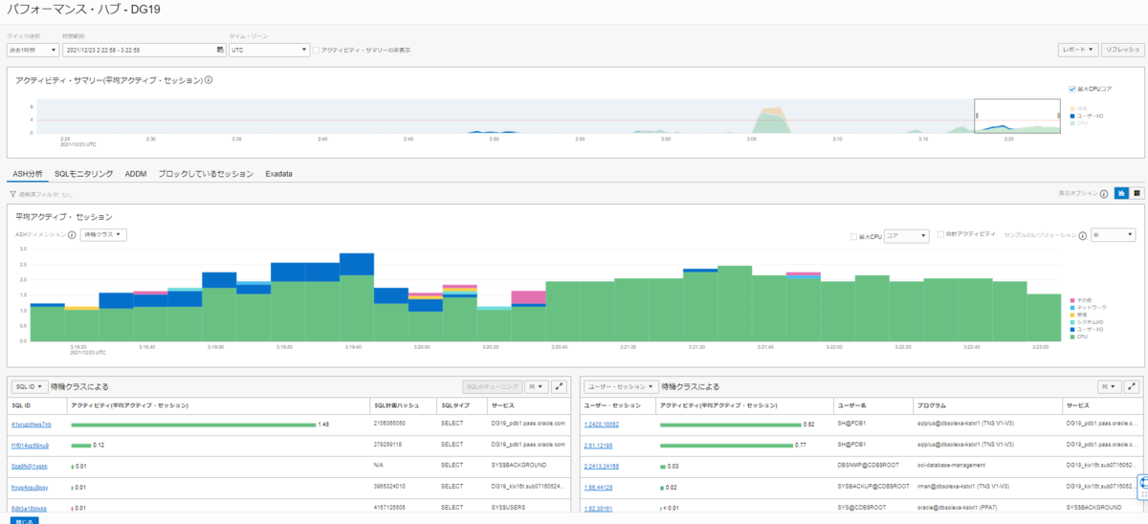The height and width of the screenshot is (524, 1148).
Task: Click activity bar of SQL 41yruzdhws7nb
Action: coord(194,424)
